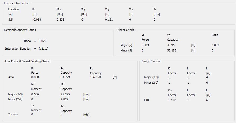Click the Vc Capacity value 48.96
This screenshot has height=123, width=236.
point(171,45)
